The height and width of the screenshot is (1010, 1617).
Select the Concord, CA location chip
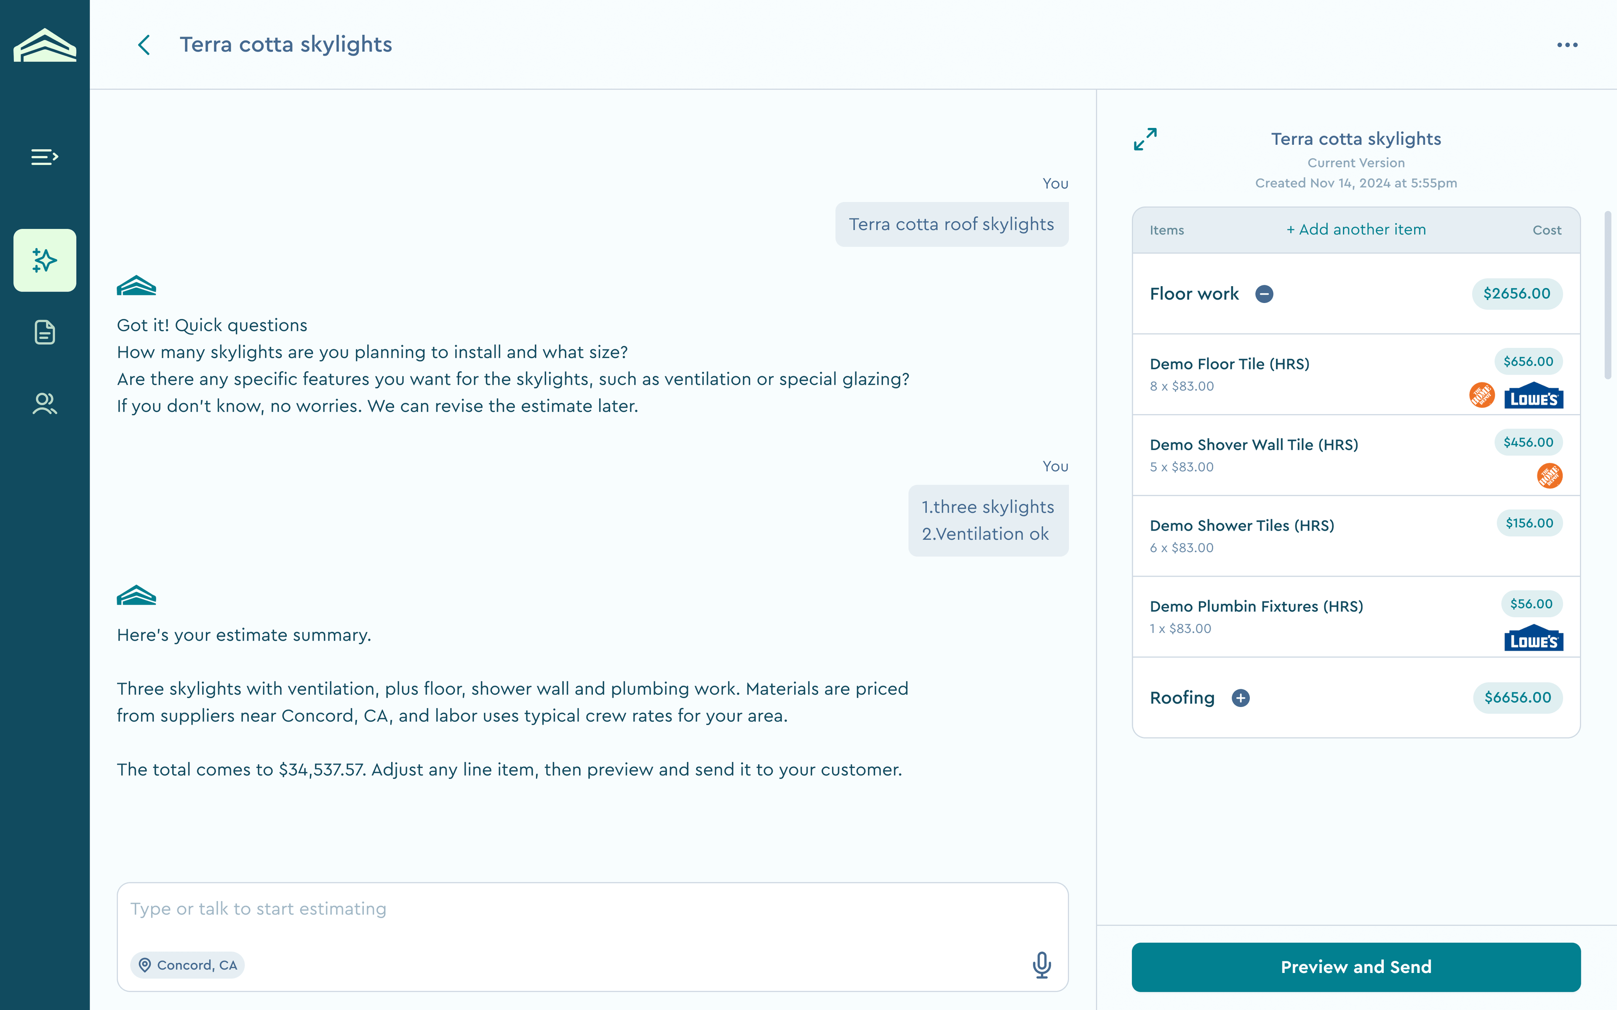[188, 965]
